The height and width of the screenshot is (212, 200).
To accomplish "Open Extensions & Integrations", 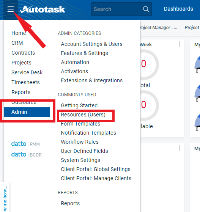I will (x=92, y=80).
